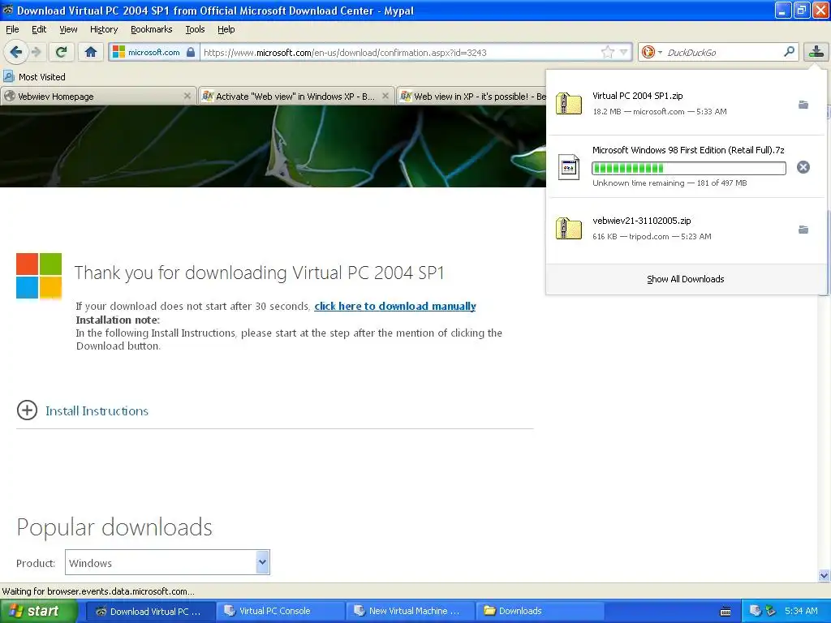This screenshot has width=831, height=623.
Task: Click the 'click here to download manually' link
Action: tap(395, 306)
